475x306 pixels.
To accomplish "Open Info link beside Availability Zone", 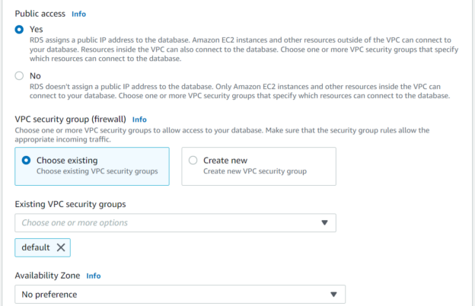I will click(93, 276).
